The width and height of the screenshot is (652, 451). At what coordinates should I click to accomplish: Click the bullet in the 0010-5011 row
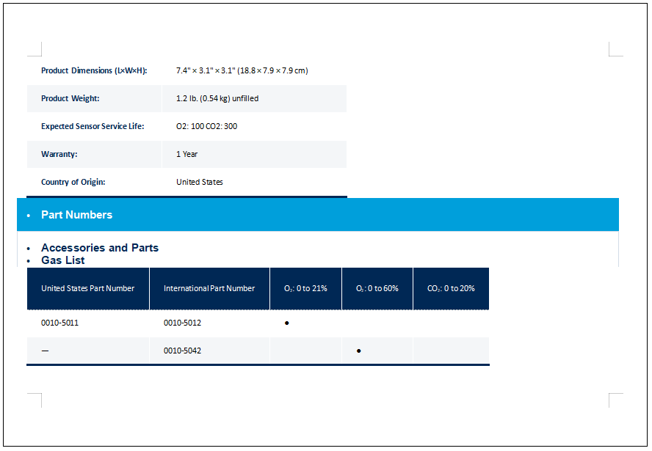pyautogui.click(x=287, y=323)
